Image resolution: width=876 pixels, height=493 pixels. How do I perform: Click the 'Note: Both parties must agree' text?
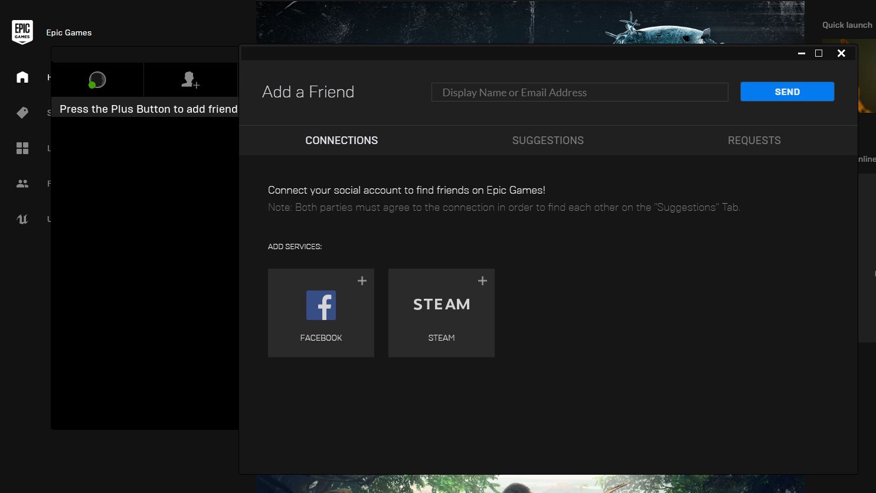click(x=504, y=207)
